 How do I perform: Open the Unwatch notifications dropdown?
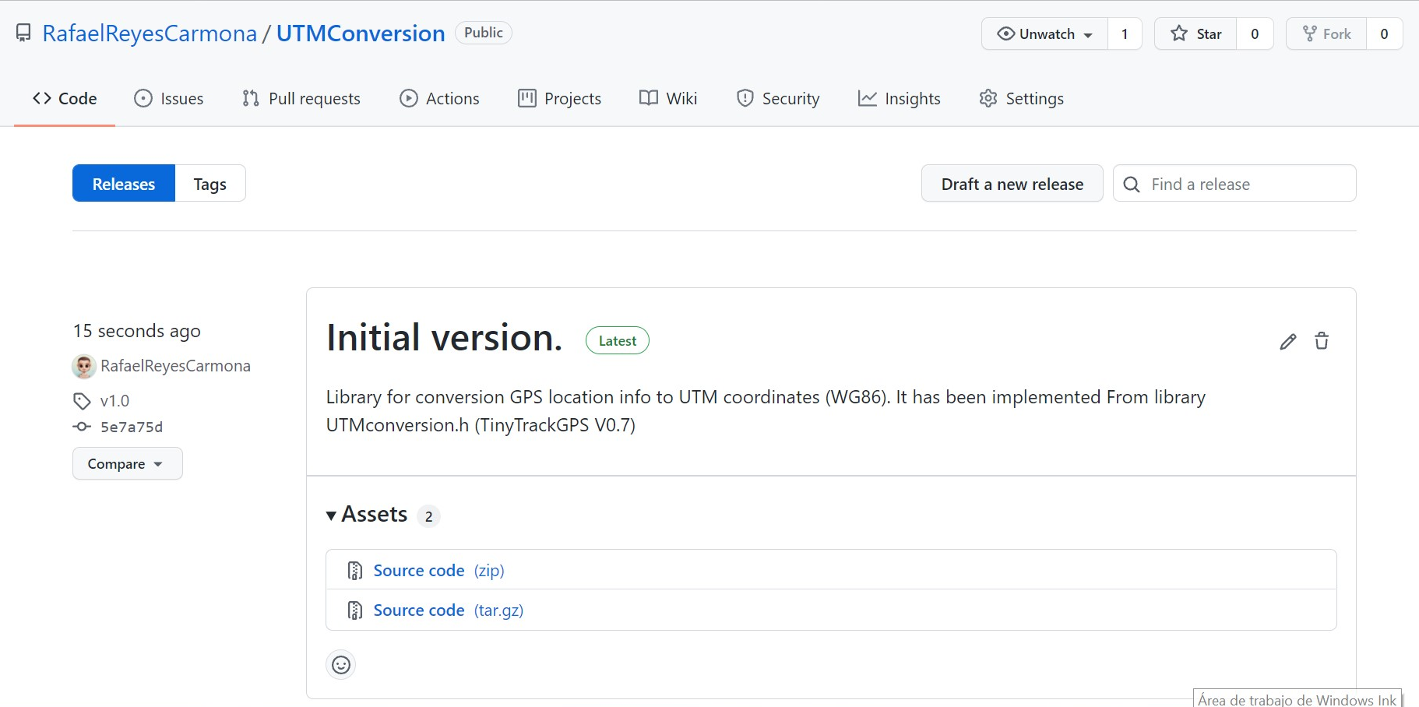1044,34
